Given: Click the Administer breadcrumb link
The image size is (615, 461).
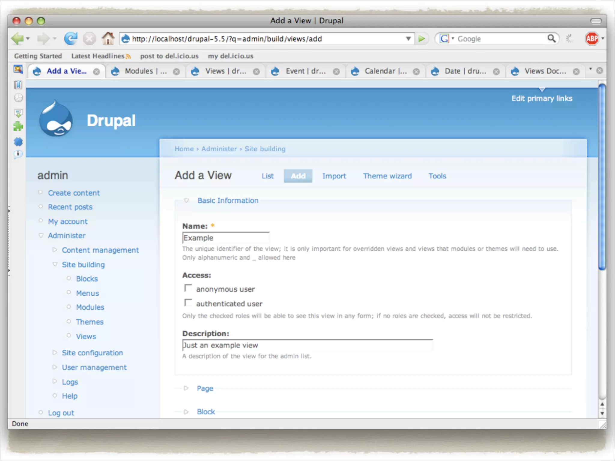Looking at the screenshot, I should coord(219,149).
